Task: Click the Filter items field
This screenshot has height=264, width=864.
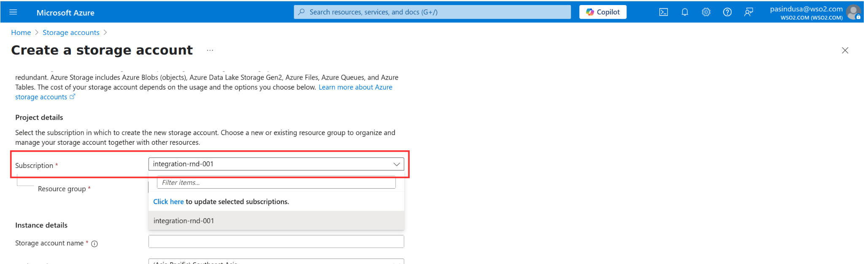Action: [276, 182]
